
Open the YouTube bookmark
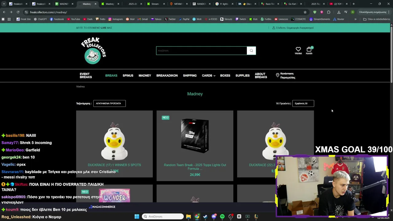pyautogui.click(x=73, y=19)
